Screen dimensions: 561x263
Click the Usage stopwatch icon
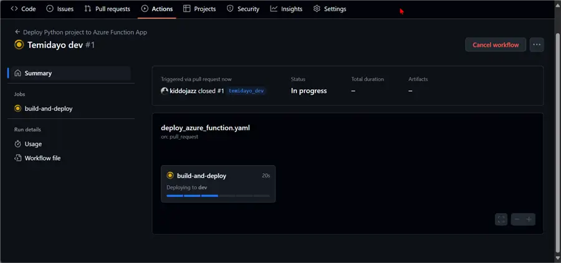17,144
